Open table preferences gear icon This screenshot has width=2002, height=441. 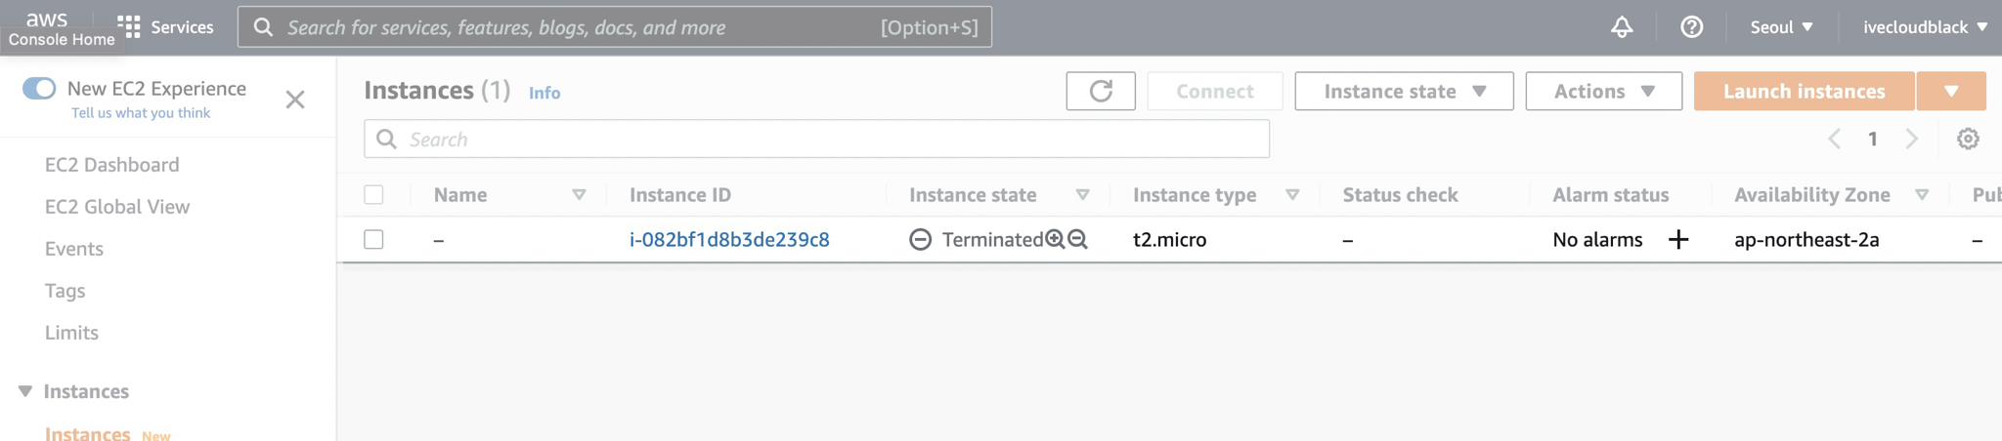[x=1968, y=139]
